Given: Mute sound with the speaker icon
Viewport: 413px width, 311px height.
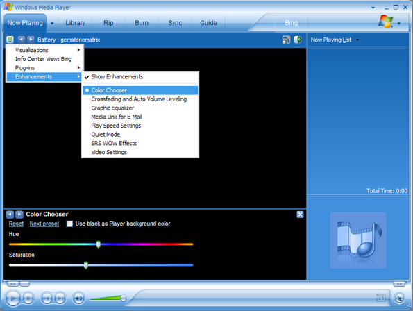Looking at the screenshot, I should (78, 299).
